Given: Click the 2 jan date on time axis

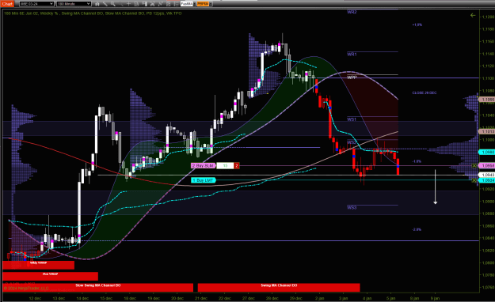Looking at the screenshot, I should [x=319, y=298].
